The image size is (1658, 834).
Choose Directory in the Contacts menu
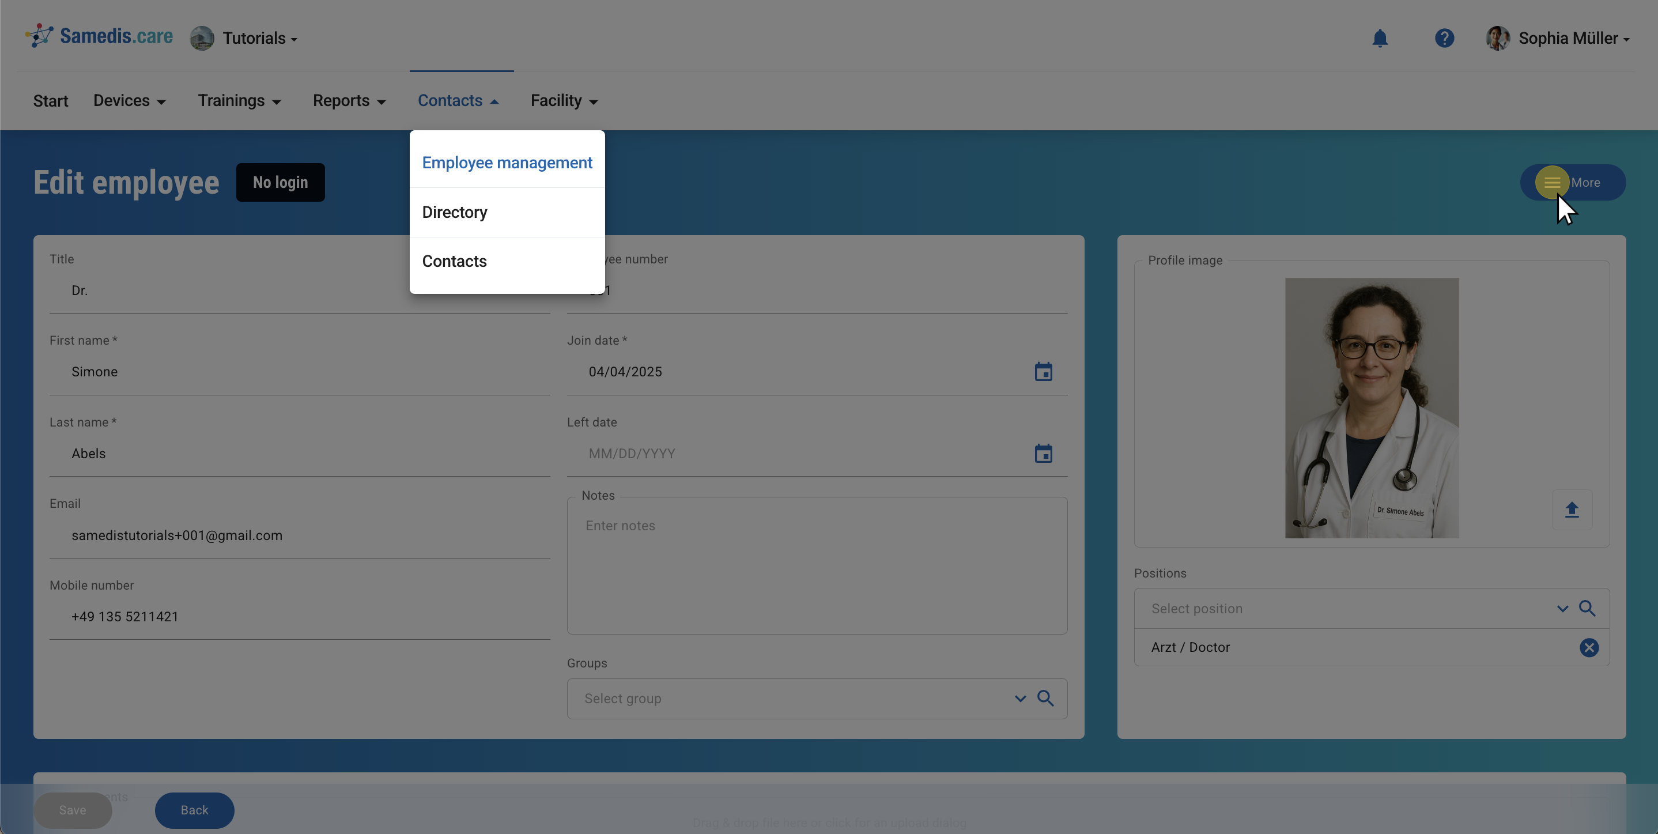[454, 212]
